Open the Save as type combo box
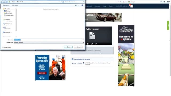 [49, 42]
